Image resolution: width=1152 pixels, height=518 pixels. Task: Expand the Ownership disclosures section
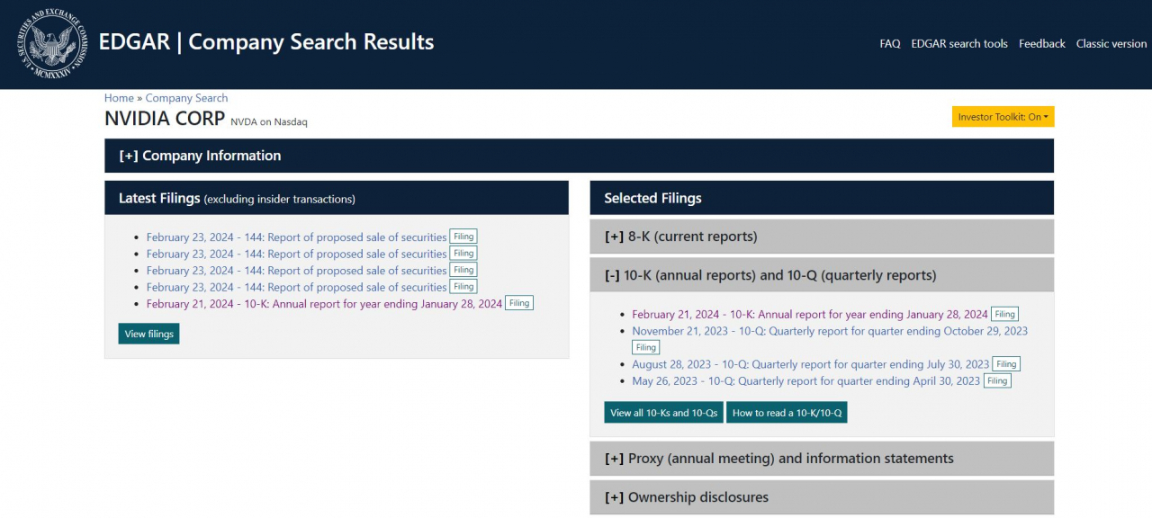pyautogui.click(x=822, y=497)
